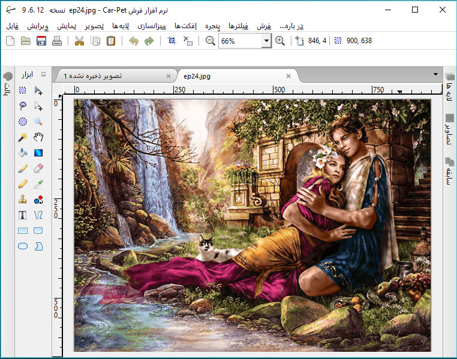Open the document tab list dropdown arrow

tap(435, 74)
